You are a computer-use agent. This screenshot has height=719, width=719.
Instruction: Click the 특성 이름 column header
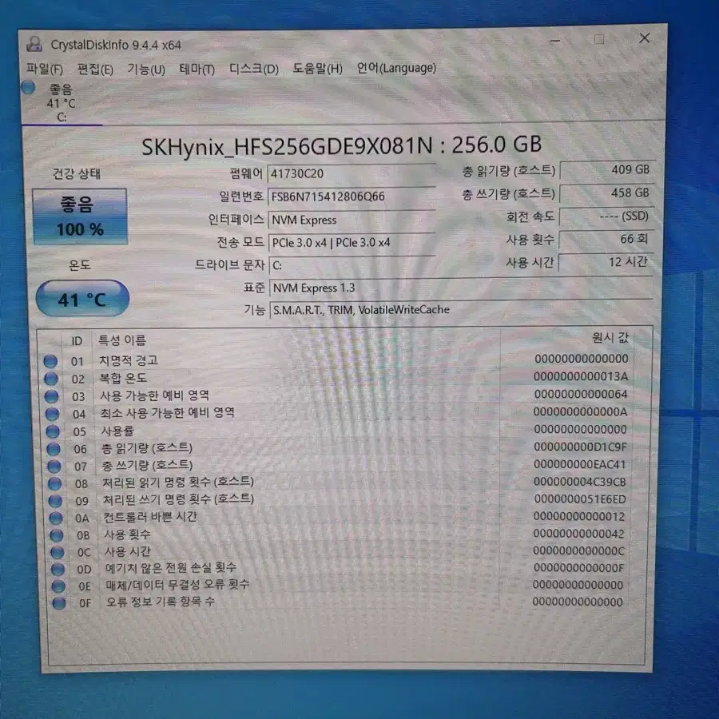122,340
